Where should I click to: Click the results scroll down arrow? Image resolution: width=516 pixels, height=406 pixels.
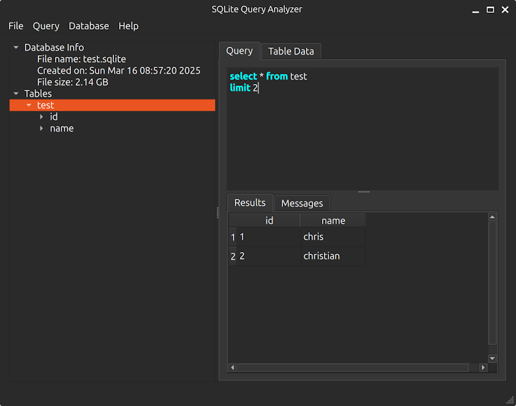point(492,359)
